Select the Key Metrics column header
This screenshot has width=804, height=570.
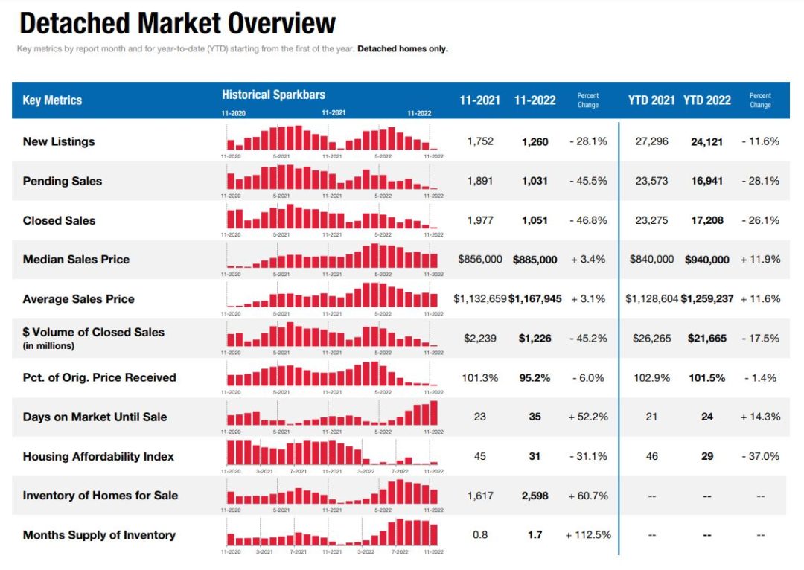tap(52, 100)
